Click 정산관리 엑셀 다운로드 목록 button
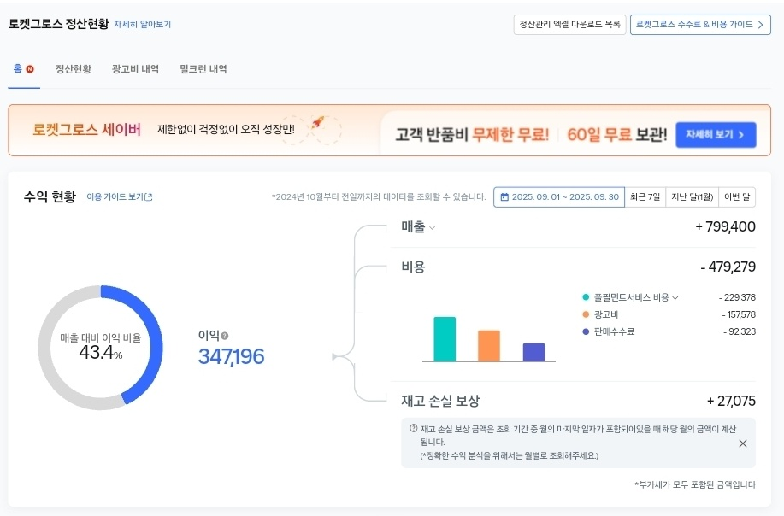The image size is (784, 516). click(569, 25)
